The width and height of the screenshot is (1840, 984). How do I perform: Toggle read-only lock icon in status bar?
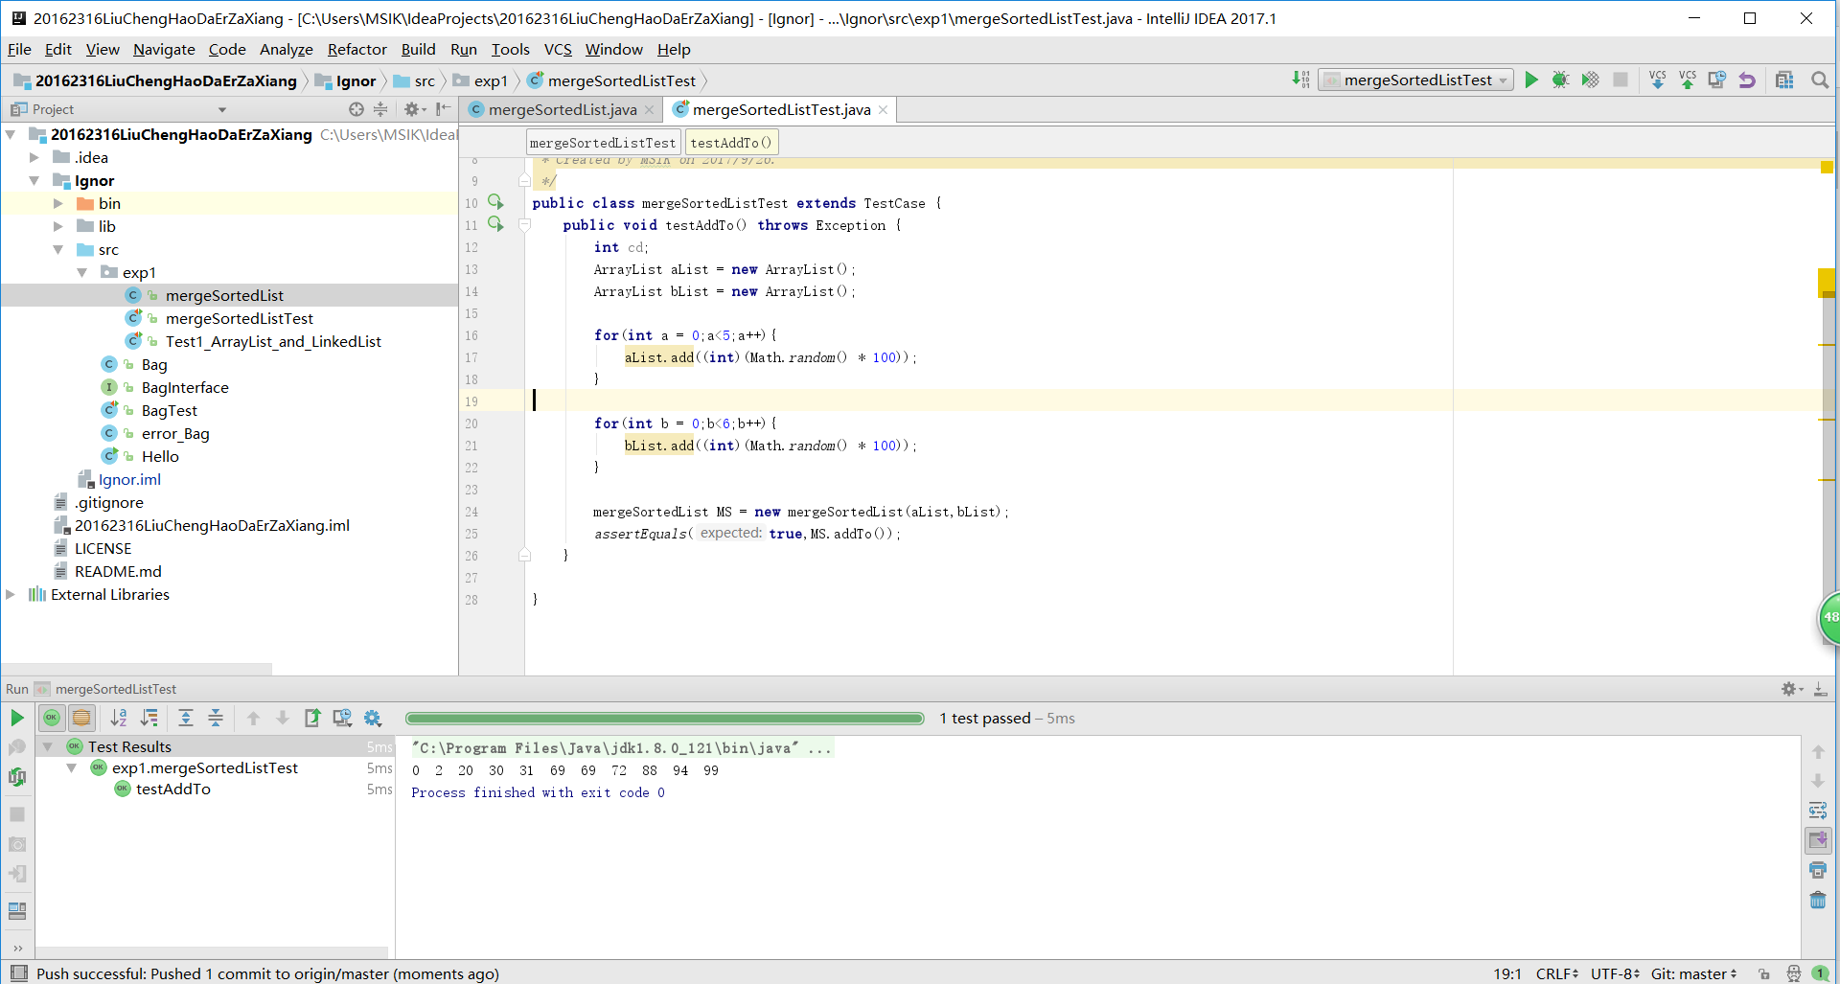click(x=1763, y=973)
